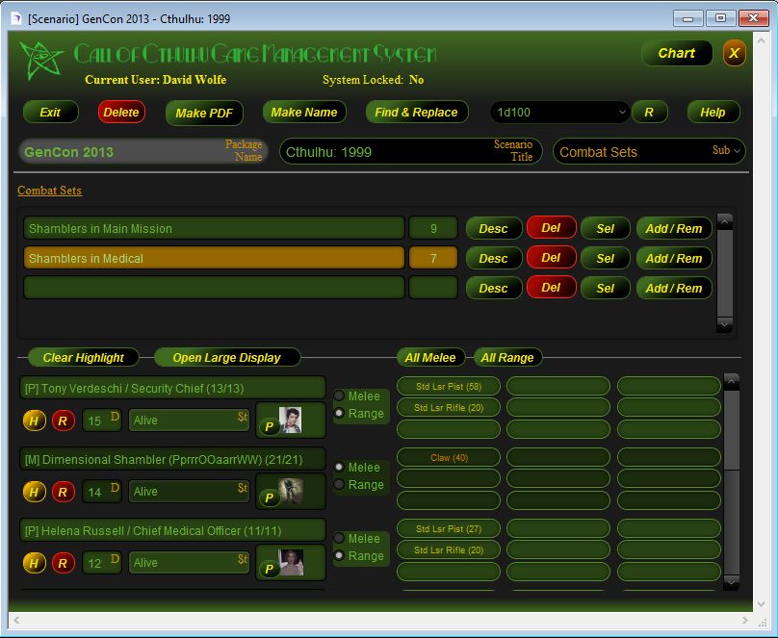Click the Tony Verdeschi / Security Chief name field

(x=172, y=388)
